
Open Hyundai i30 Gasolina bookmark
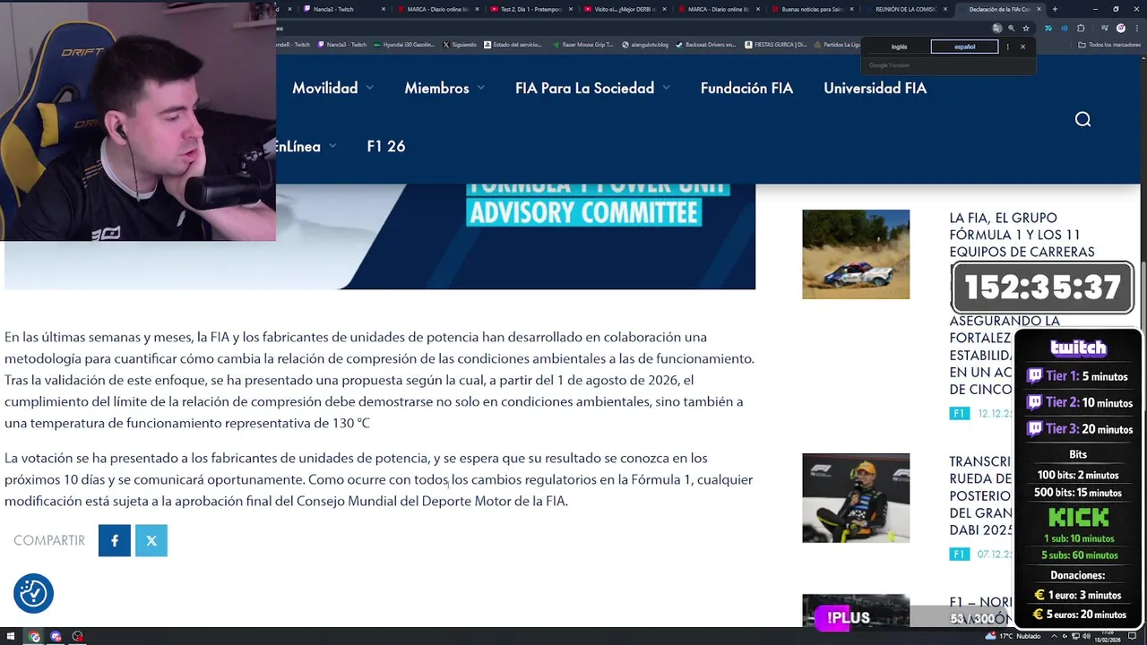pyautogui.click(x=404, y=44)
